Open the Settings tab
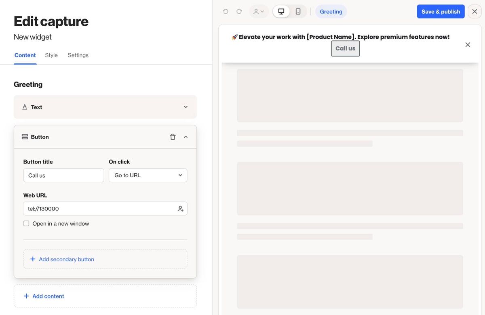Image resolution: width=485 pixels, height=315 pixels. pos(78,55)
